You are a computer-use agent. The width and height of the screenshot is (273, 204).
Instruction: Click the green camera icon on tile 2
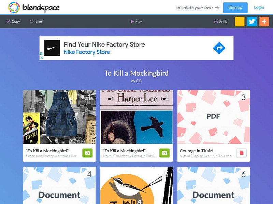164,153
